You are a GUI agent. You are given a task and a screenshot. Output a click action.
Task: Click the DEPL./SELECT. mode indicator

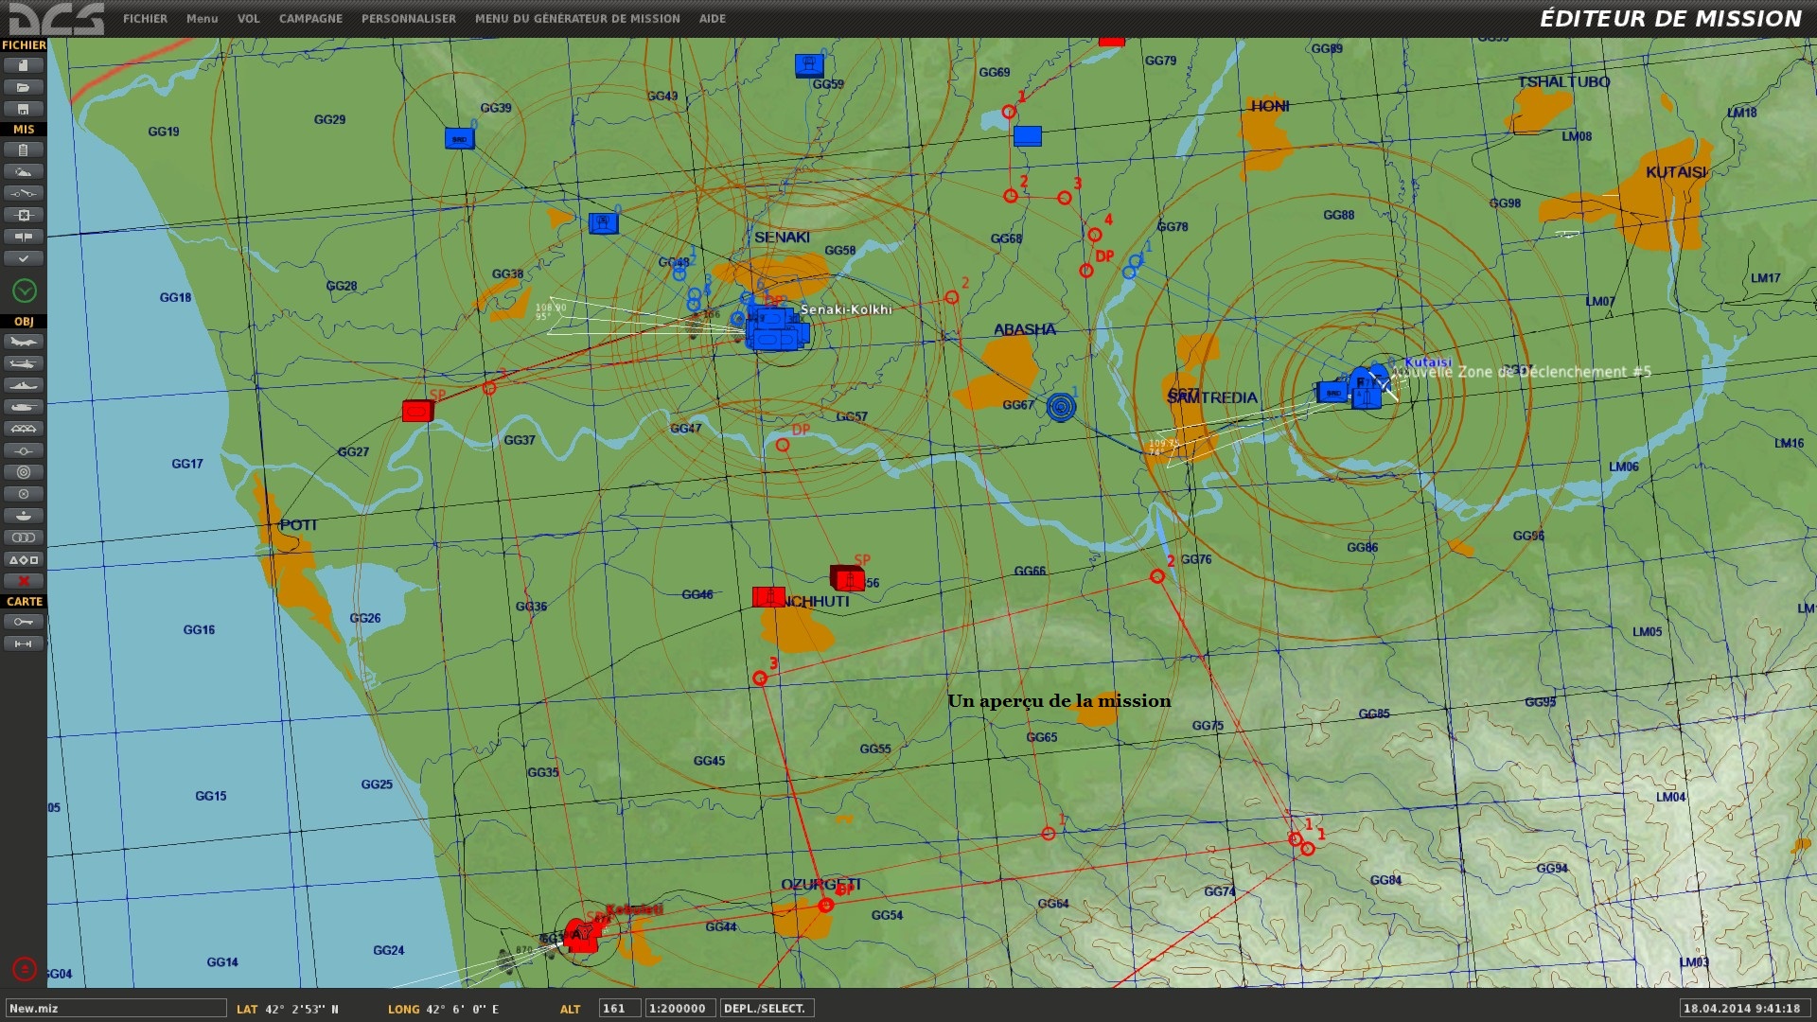click(767, 1009)
